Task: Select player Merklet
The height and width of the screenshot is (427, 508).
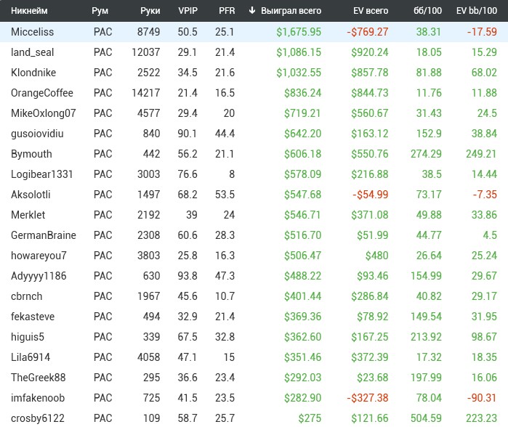Action: pos(28,215)
